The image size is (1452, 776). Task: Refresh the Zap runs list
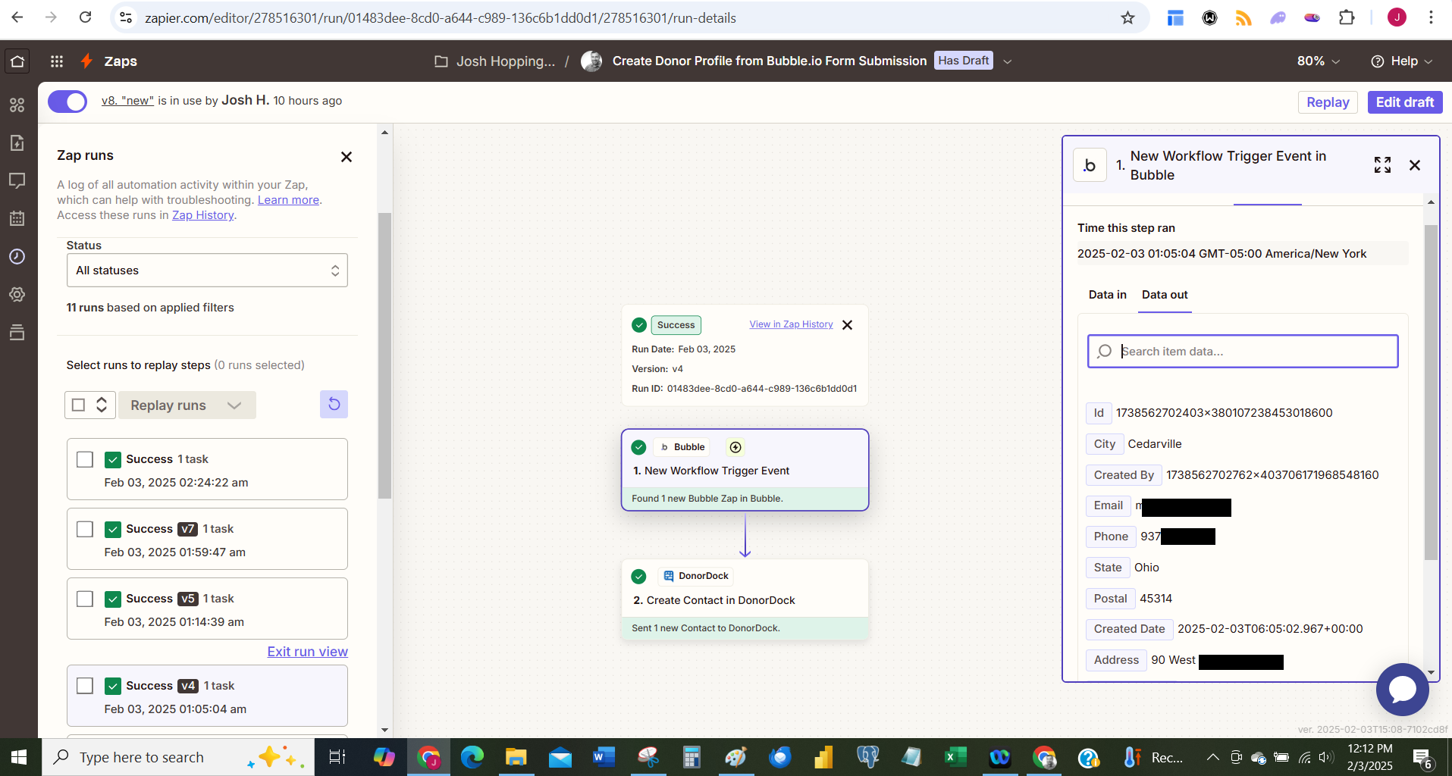[334, 405]
